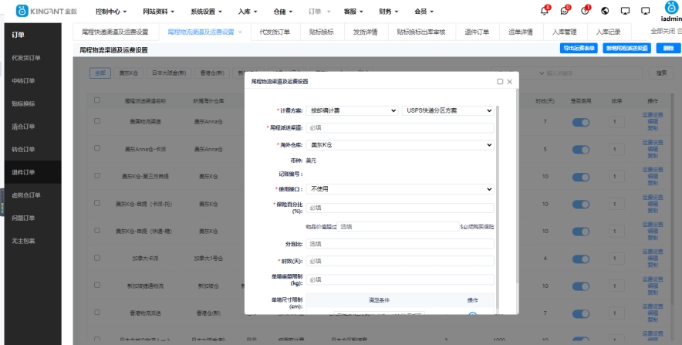The height and width of the screenshot is (345, 682).
Task: Open the 使用接口 dropdown
Action: coord(400,189)
